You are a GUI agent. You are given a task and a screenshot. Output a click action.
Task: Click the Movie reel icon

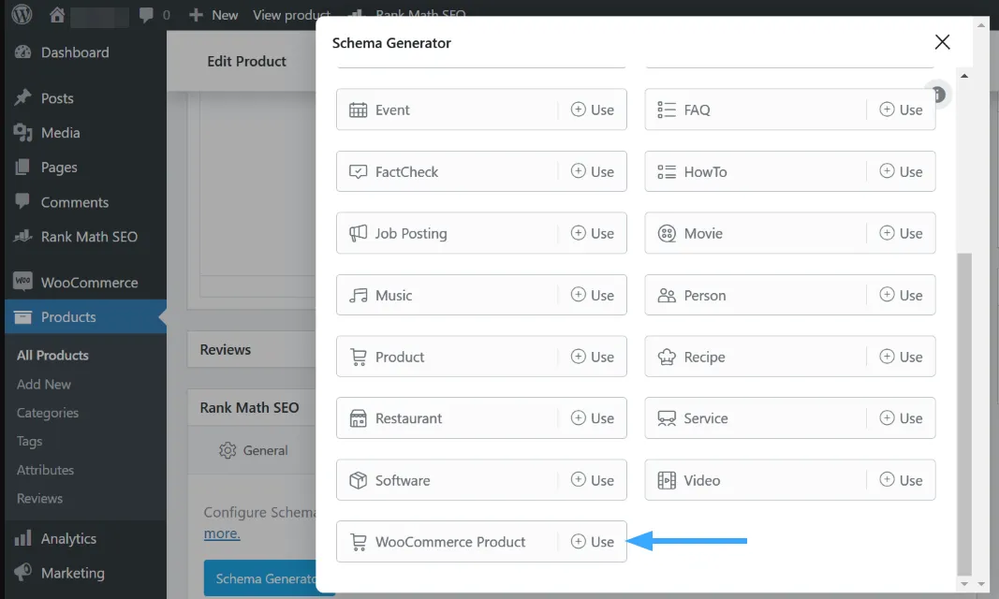[x=667, y=234]
